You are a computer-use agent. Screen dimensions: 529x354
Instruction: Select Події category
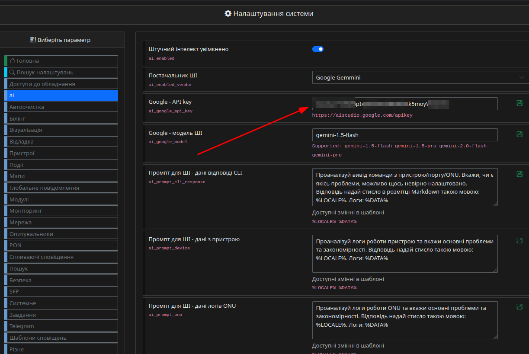(x=61, y=165)
